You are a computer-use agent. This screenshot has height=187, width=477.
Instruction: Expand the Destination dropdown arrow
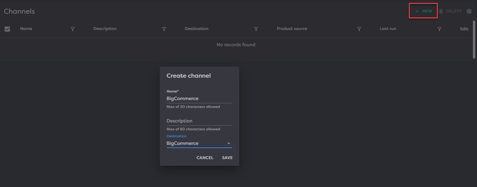tap(229, 143)
